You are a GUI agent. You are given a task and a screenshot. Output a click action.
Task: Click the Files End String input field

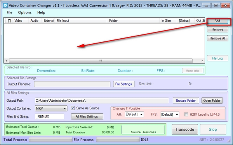(x=49, y=117)
